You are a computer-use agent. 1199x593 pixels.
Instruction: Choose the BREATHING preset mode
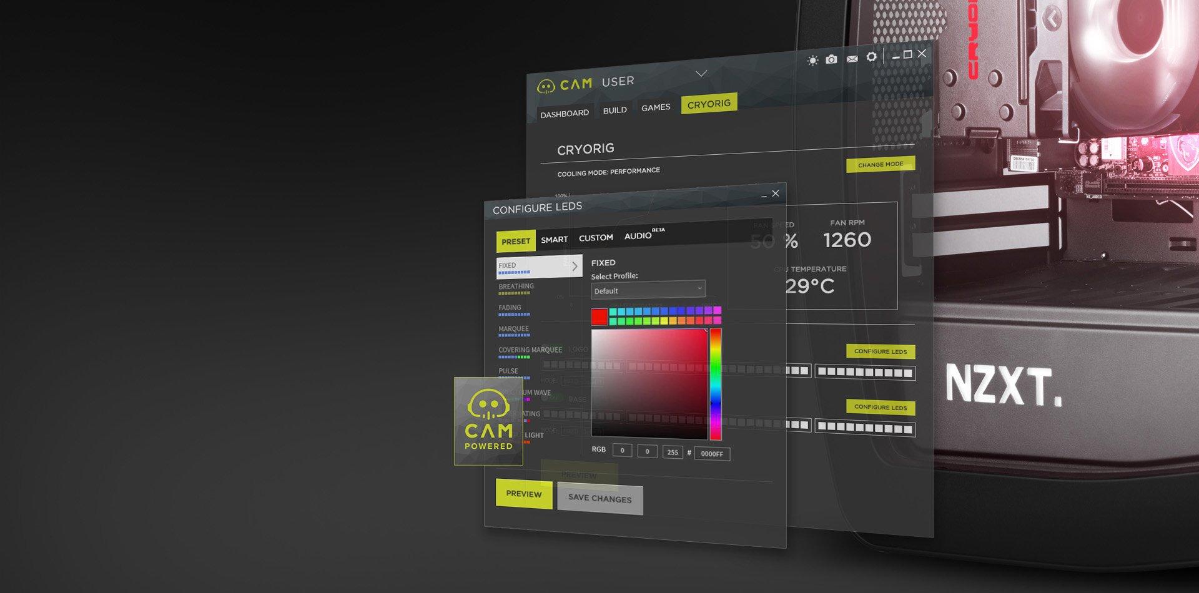click(x=516, y=288)
